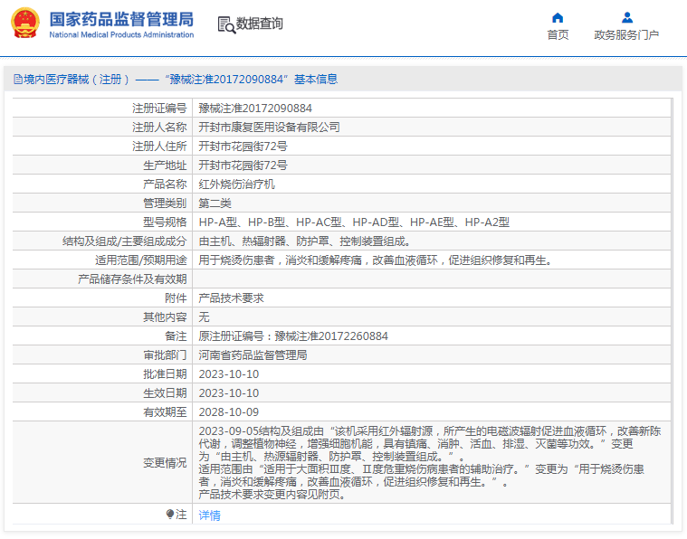The height and width of the screenshot is (539, 687).
Task: Click the document icon before 境内医疗器械
Action: (x=18, y=80)
